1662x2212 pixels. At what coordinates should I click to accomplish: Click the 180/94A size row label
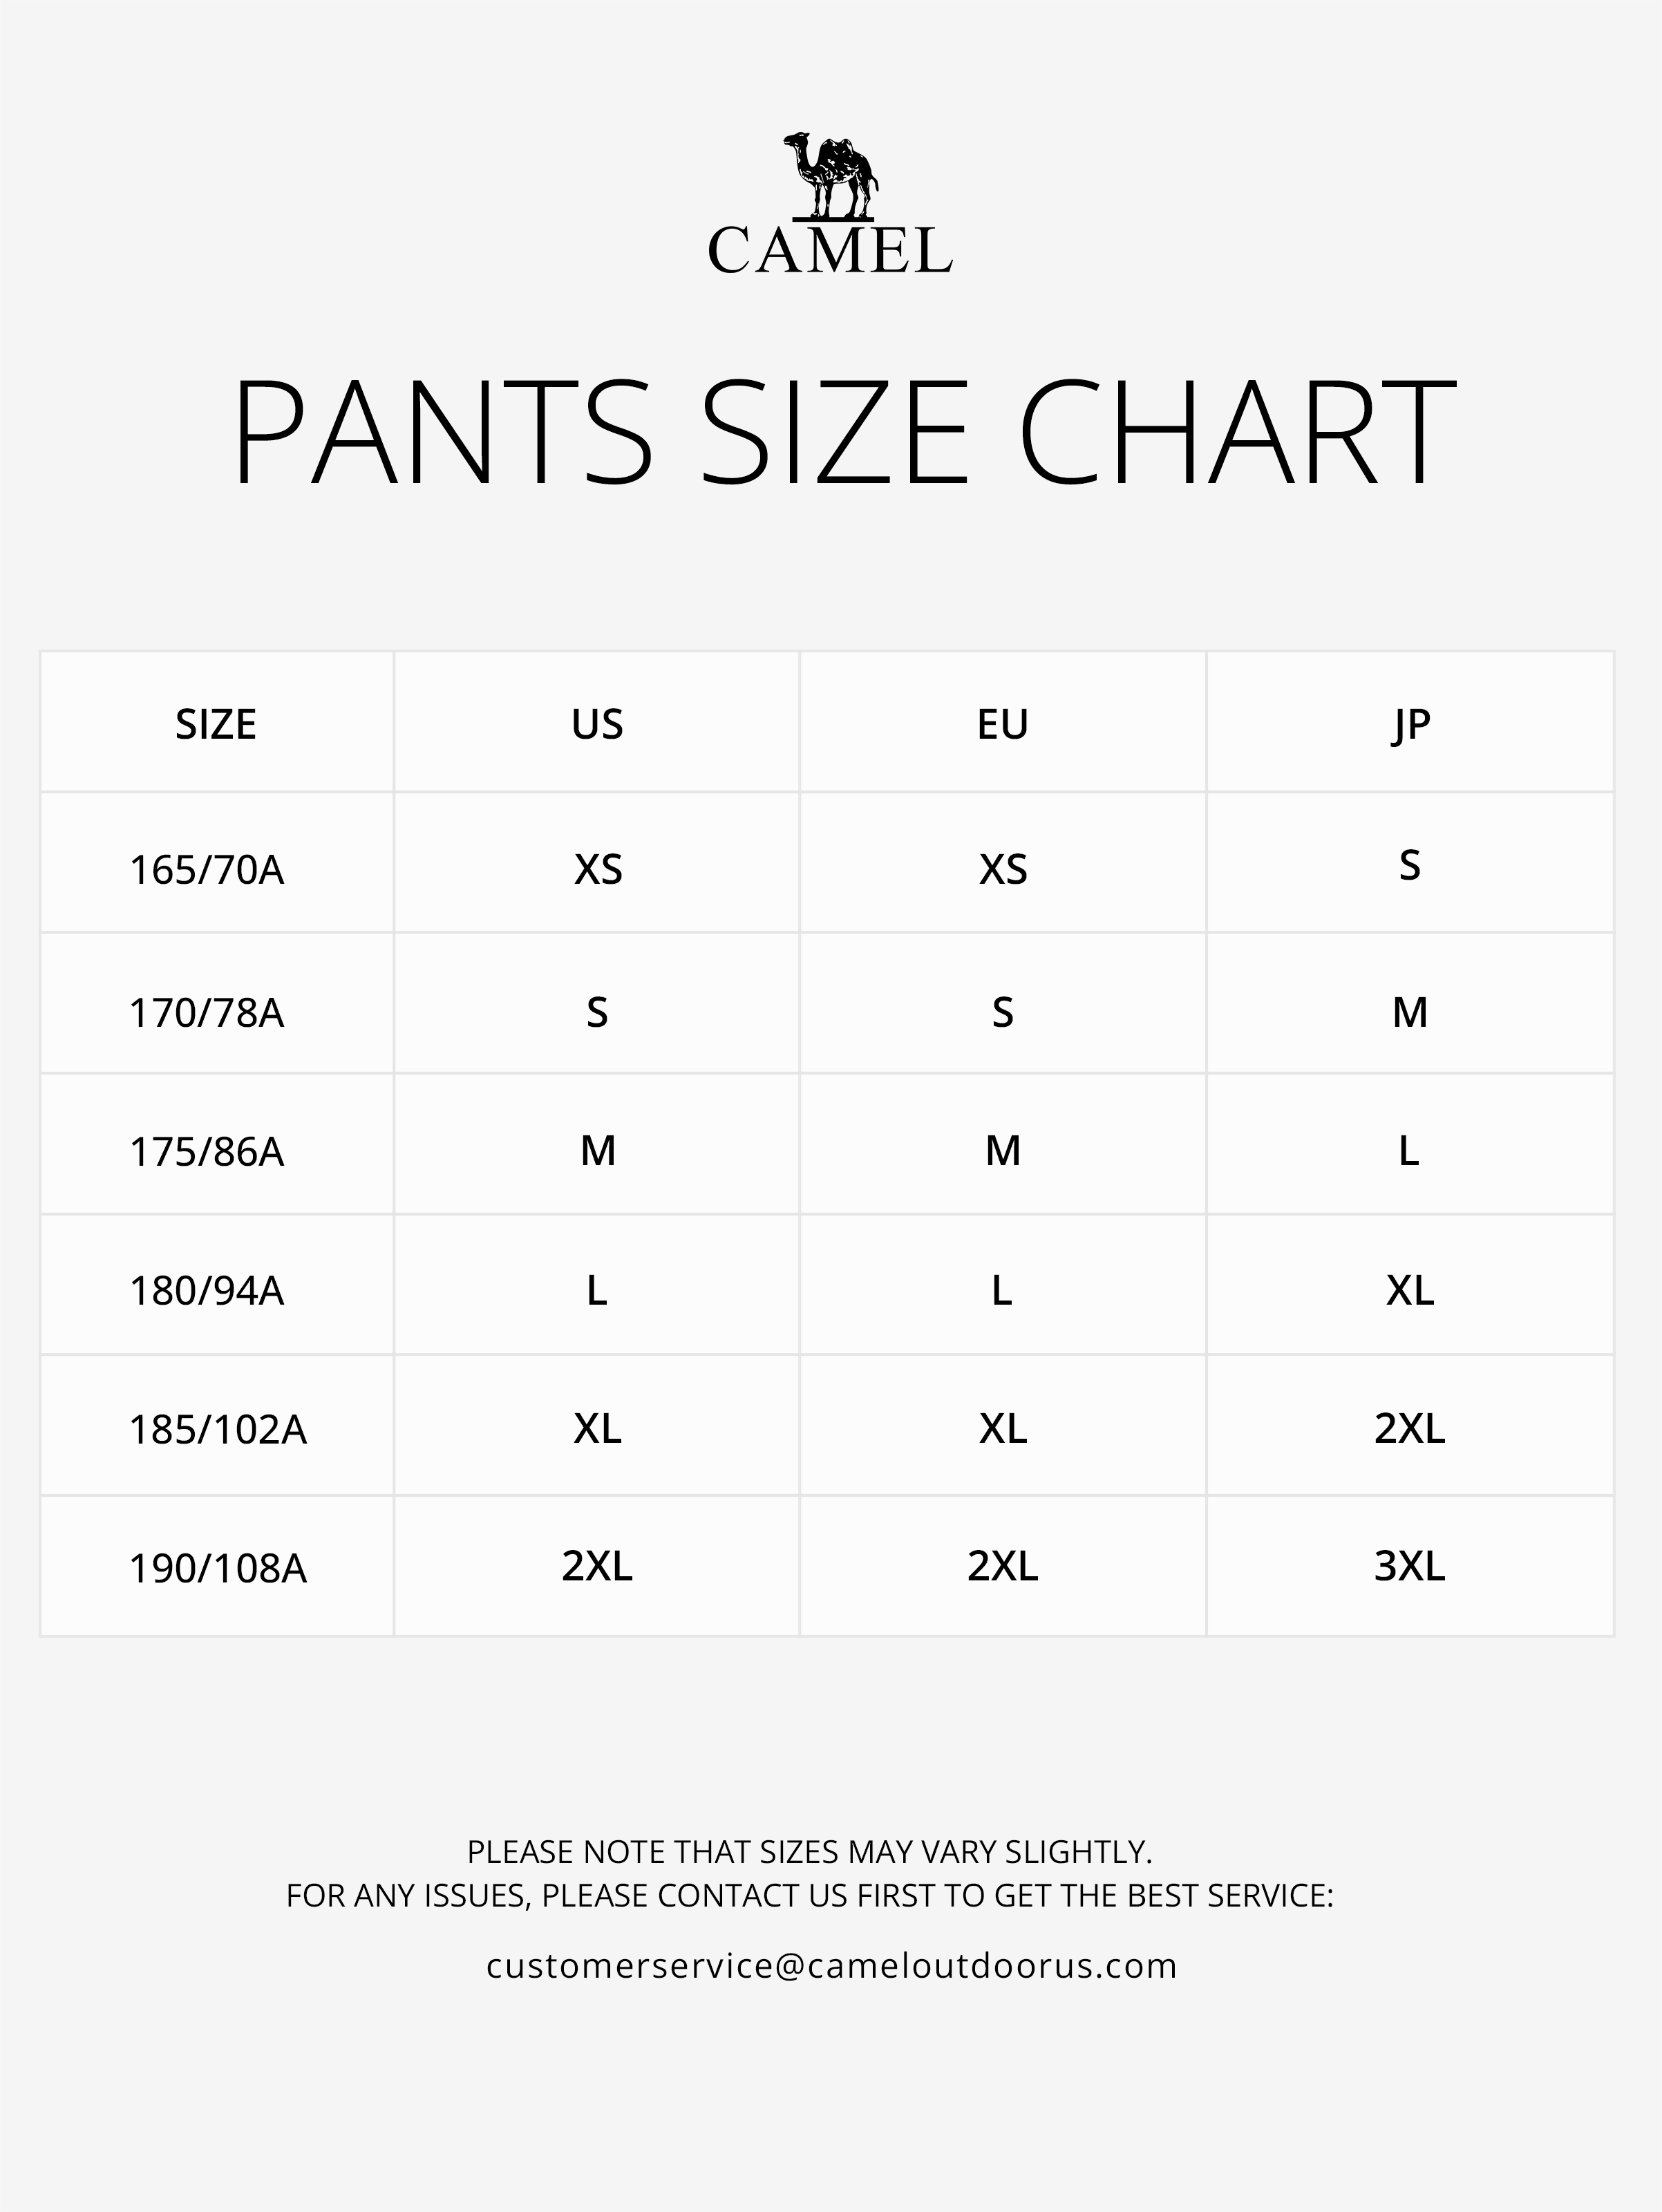[207, 1291]
